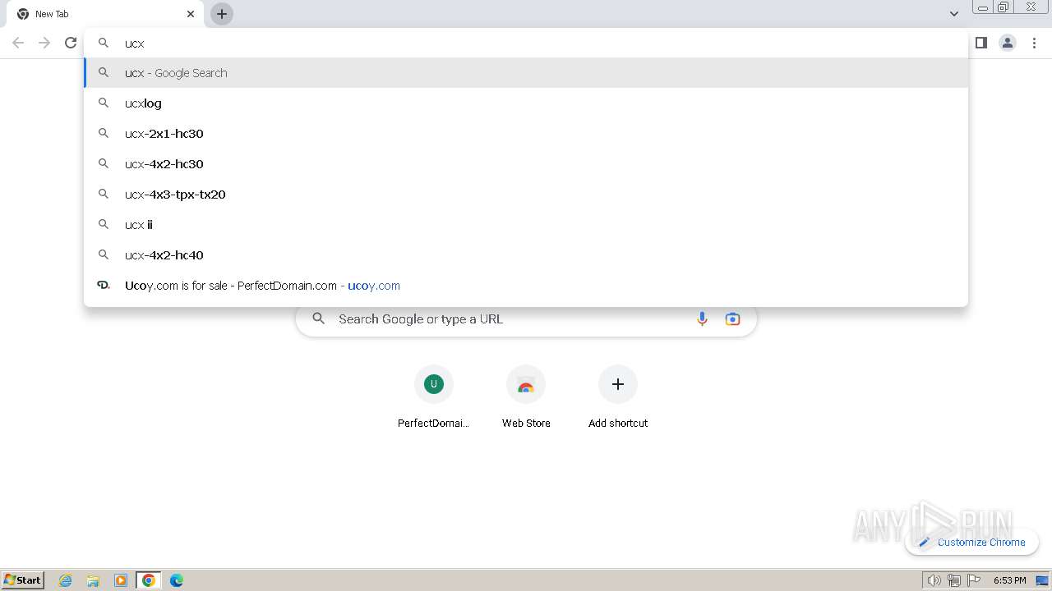
Task: Open a new tab with plus button
Action: 222,14
